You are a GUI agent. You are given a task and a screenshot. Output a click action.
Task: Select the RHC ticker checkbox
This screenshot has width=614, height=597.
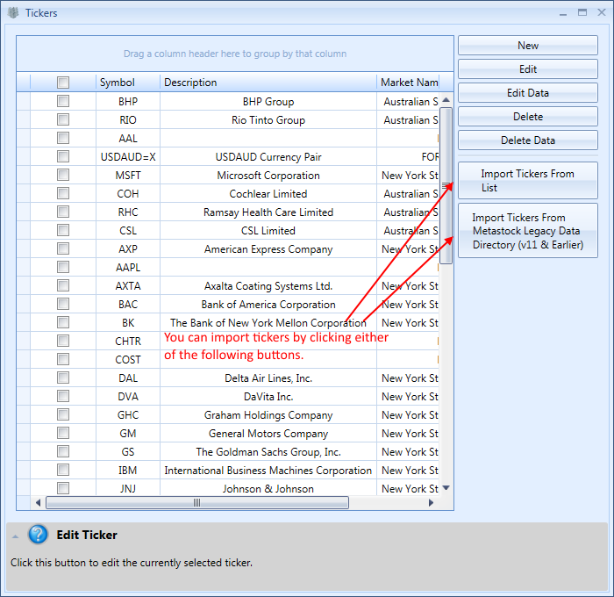(x=63, y=212)
